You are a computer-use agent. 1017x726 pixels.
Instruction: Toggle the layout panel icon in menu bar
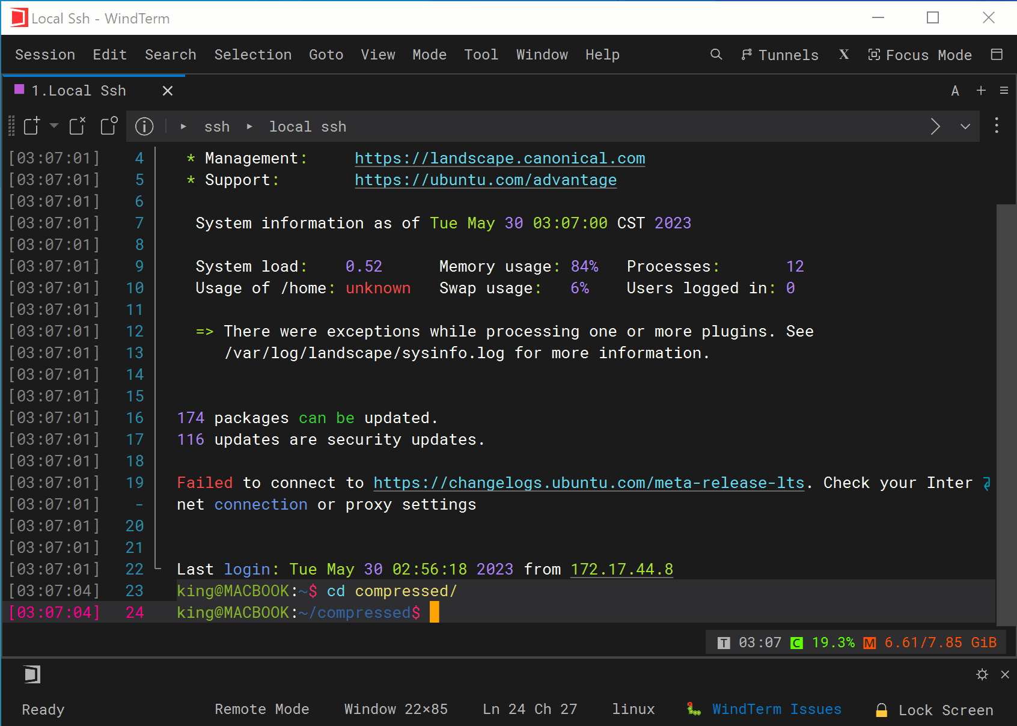[x=997, y=55]
